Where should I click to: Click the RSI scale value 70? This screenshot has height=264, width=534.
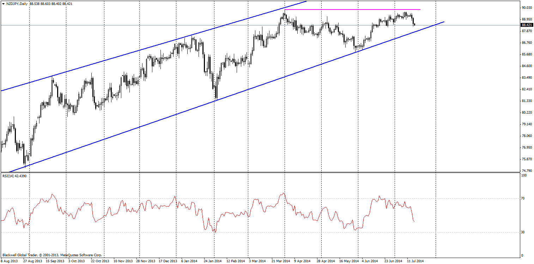tap(523, 198)
